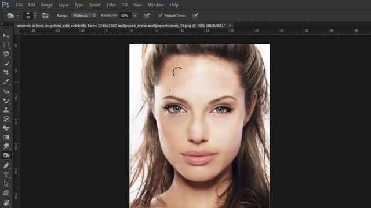Toggle pen pressure controls size icon

(x=195, y=16)
